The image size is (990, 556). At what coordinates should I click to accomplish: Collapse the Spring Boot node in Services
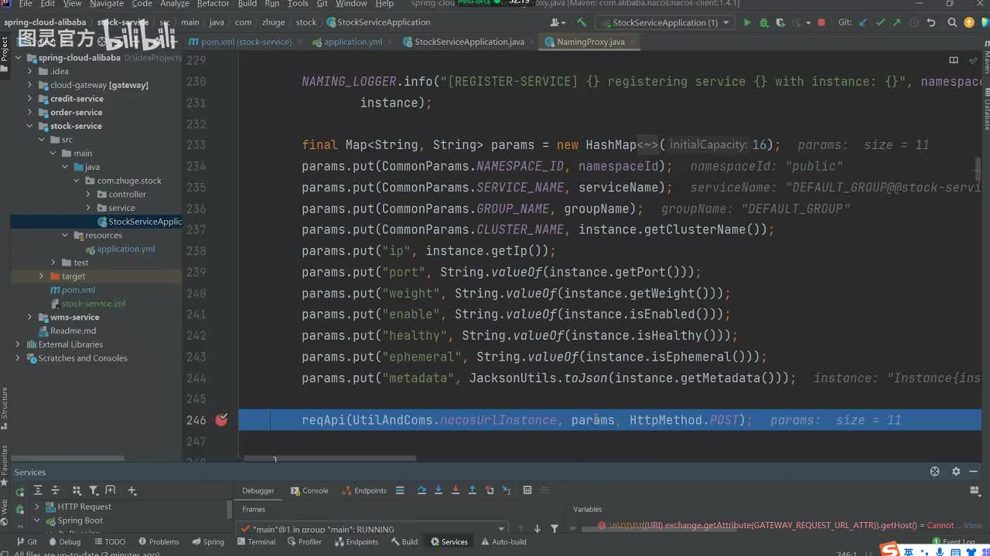click(x=36, y=520)
